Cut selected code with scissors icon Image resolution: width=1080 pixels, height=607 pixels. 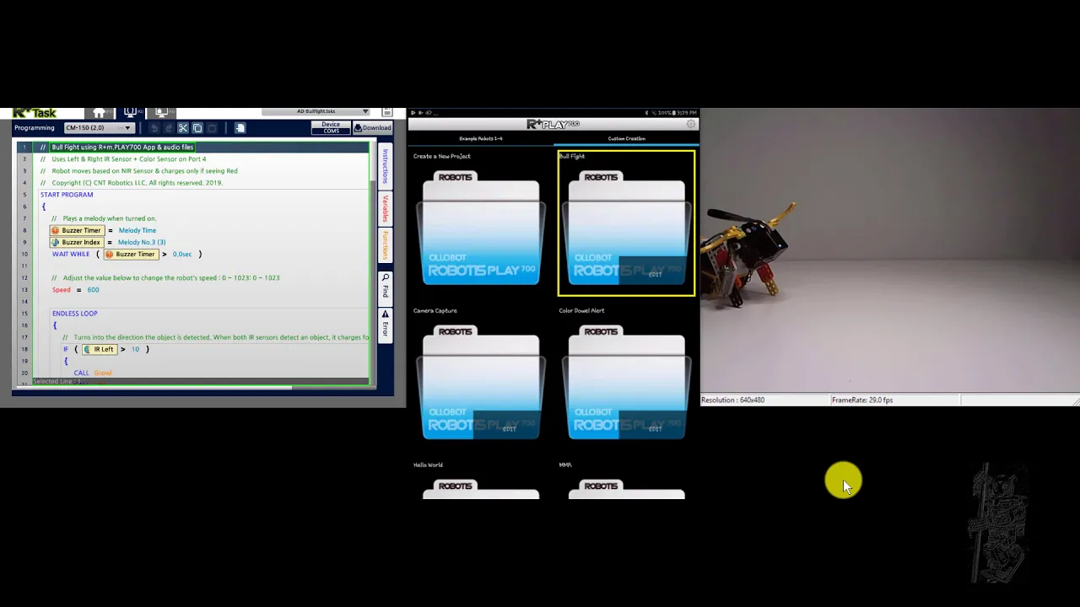click(x=182, y=128)
